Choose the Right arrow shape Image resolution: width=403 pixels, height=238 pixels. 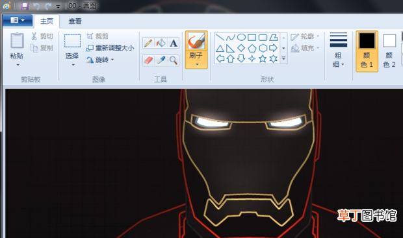274,48
